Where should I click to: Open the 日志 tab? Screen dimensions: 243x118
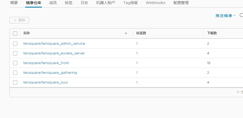[84, 3]
